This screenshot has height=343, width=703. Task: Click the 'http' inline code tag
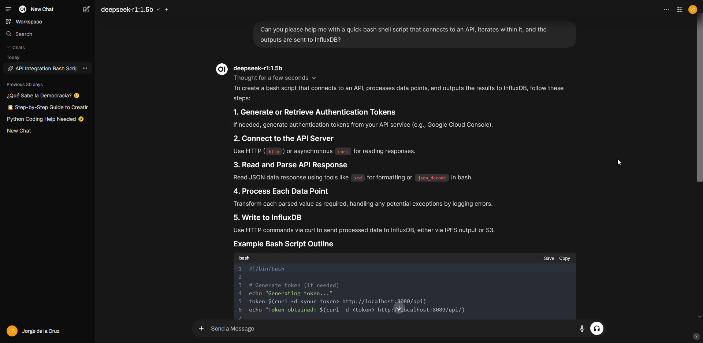(x=274, y=152)
